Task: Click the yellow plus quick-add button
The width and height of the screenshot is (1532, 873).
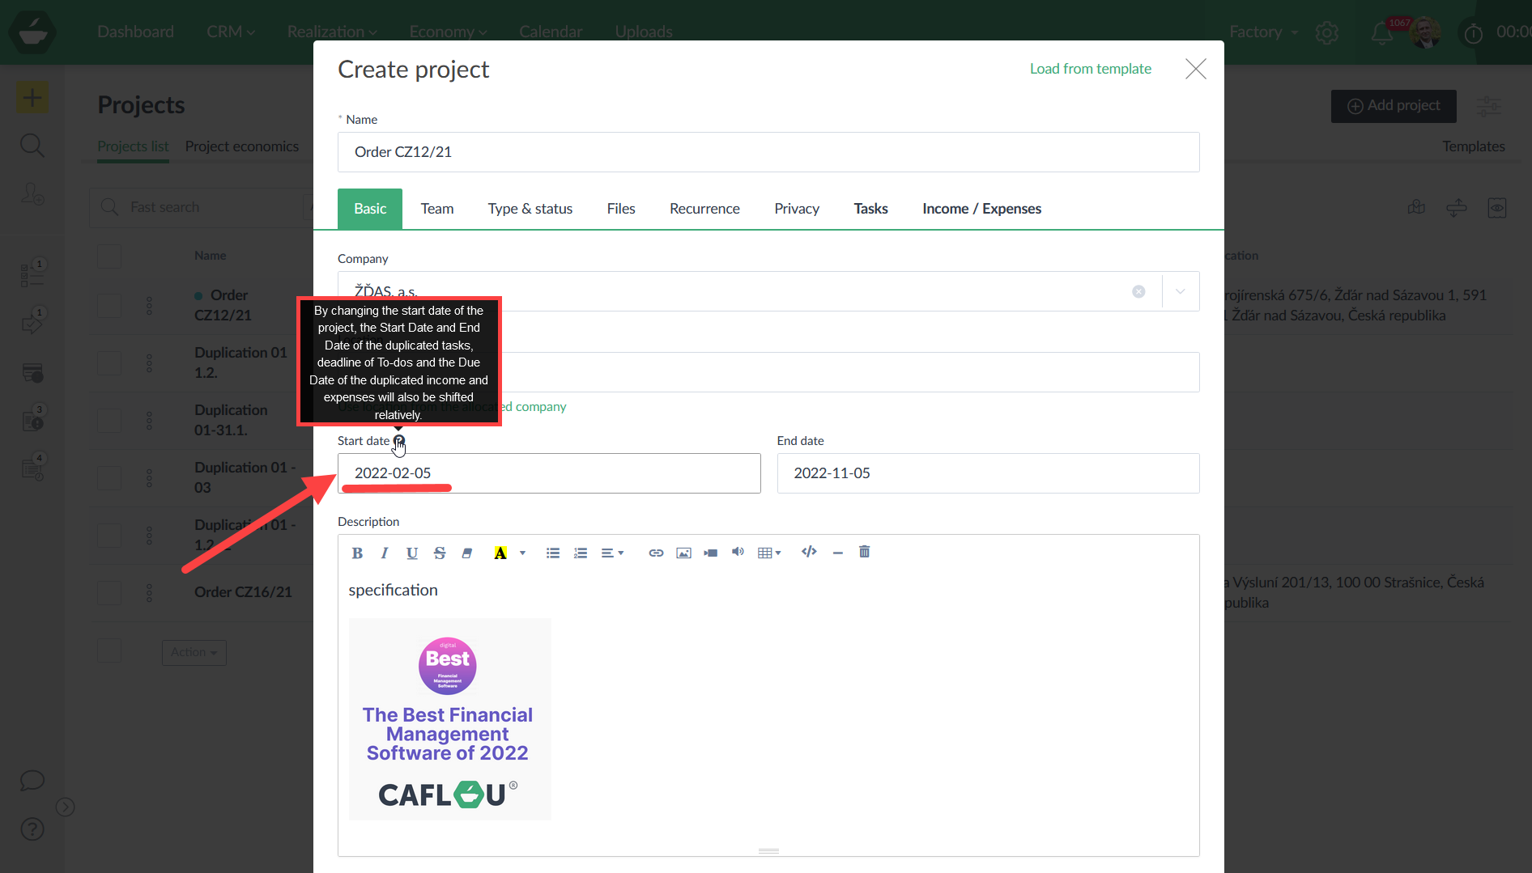Action: click(32, 98)
